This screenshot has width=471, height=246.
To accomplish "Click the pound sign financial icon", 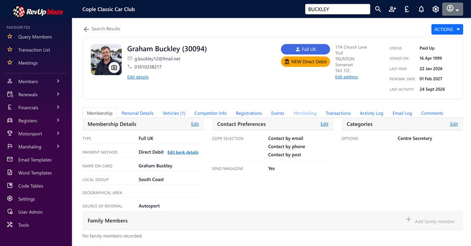I will (407, 9).
